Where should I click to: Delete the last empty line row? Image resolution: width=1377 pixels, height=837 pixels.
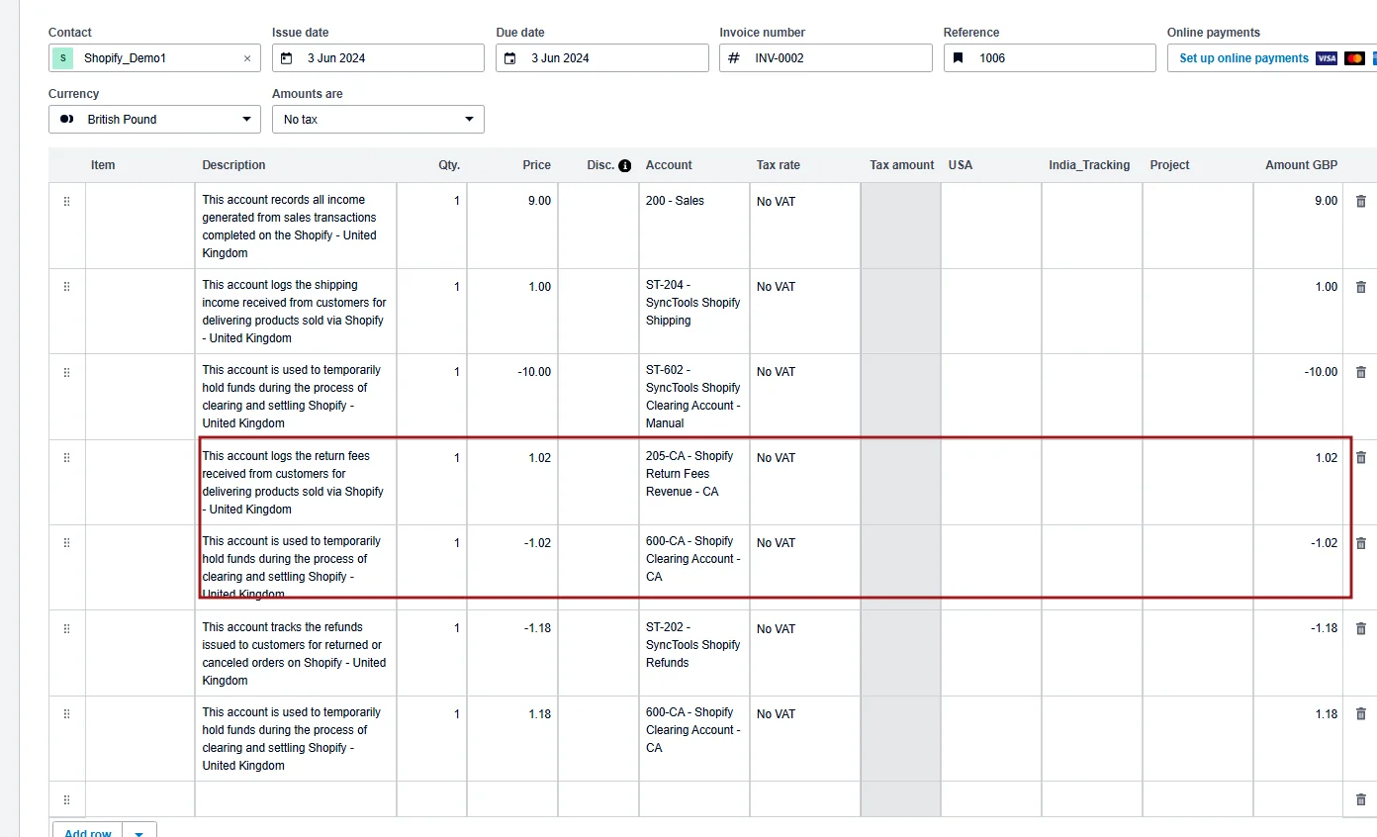(x=1360, y=799)
